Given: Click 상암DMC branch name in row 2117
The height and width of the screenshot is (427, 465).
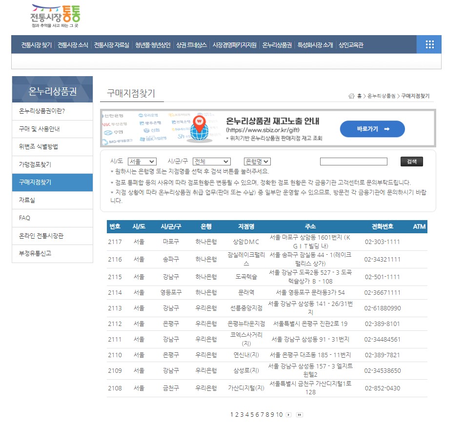Looking at the screenshot, I should [x=246, y=242].
